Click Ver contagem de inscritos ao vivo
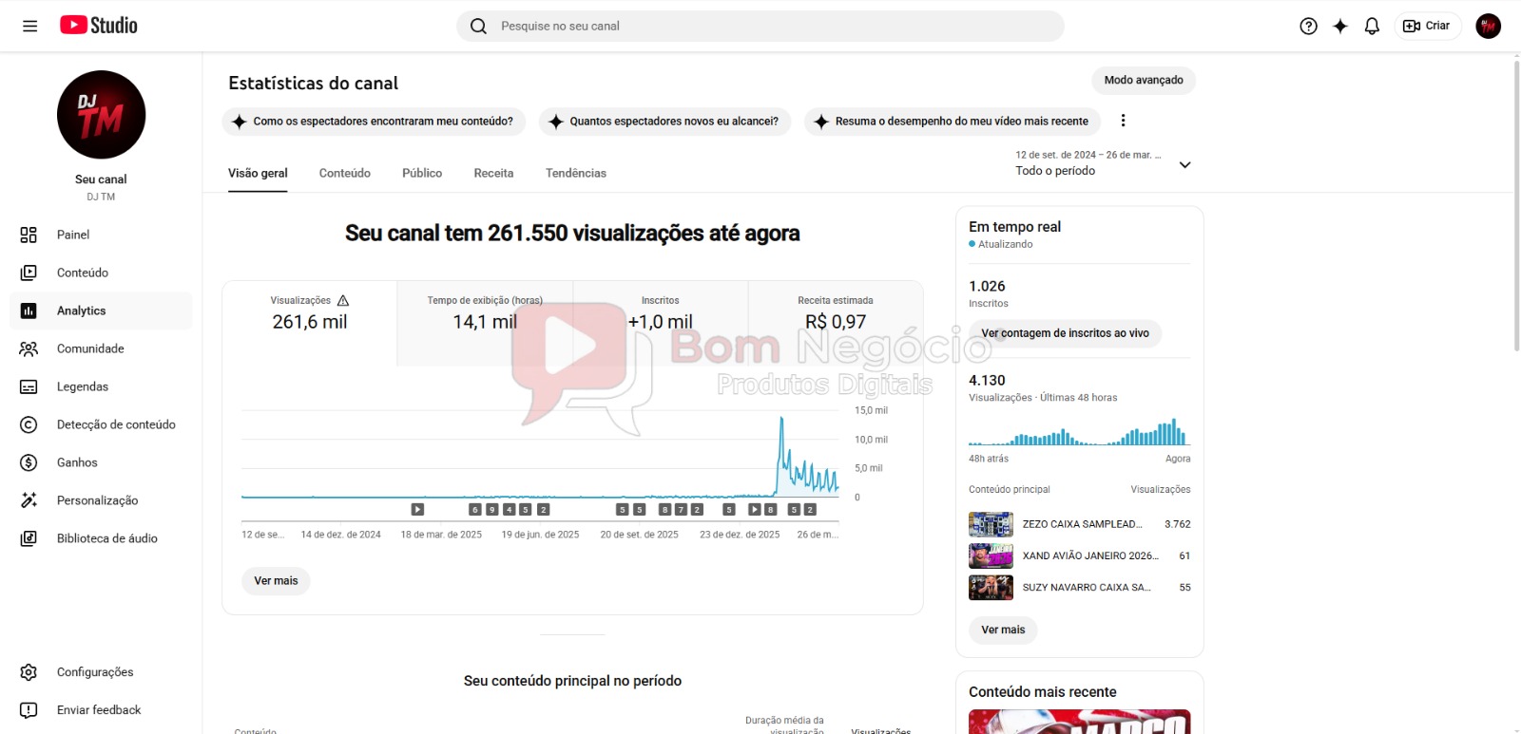 pos(1065,333)
